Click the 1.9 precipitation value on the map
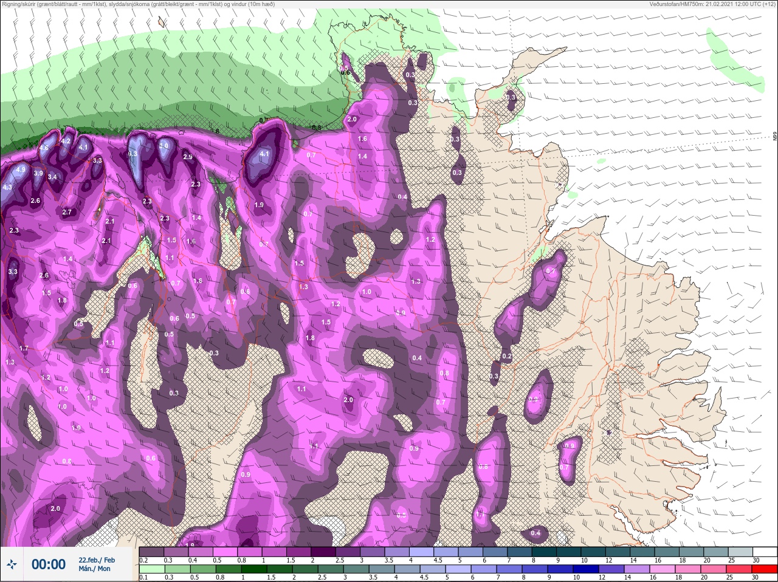 (x=260, y=205)
